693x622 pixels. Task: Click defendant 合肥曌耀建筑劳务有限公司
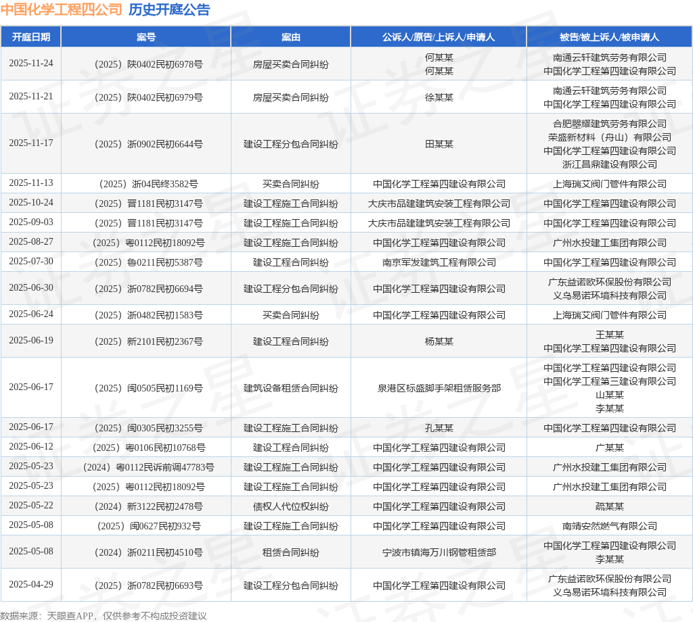(610, 124)
